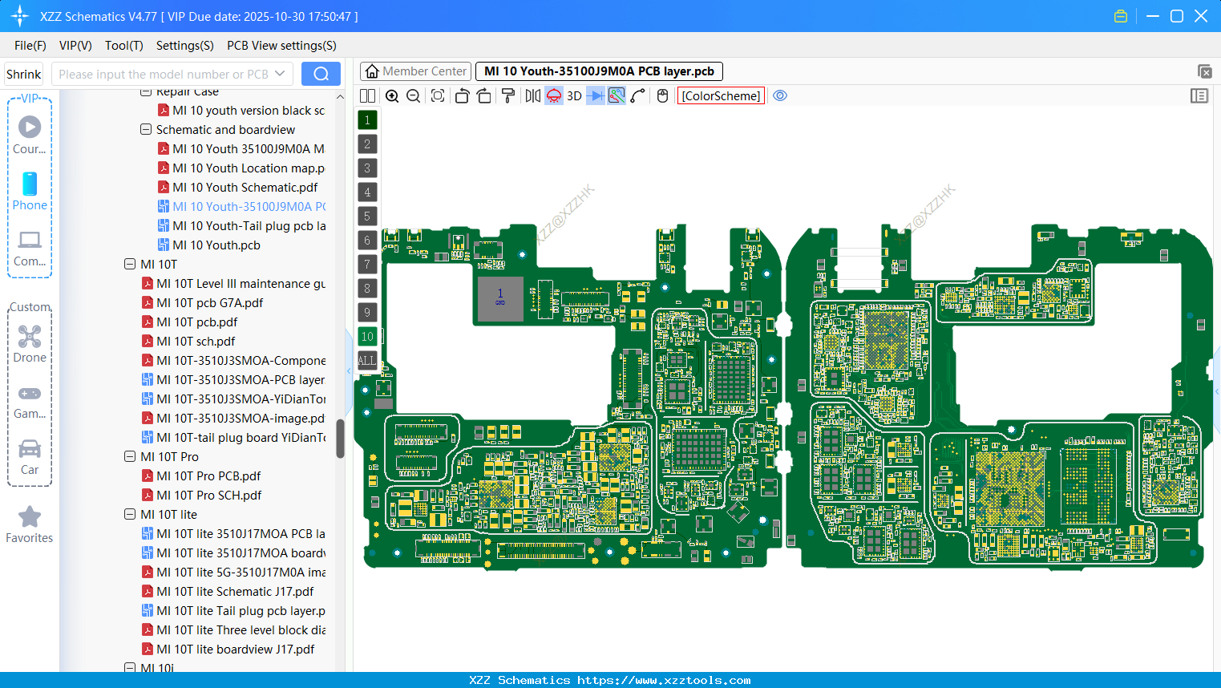Open PCB View settings(S) menu
Image resolution: width=1221 pixels, height=688 pixels.
(281, 46)
